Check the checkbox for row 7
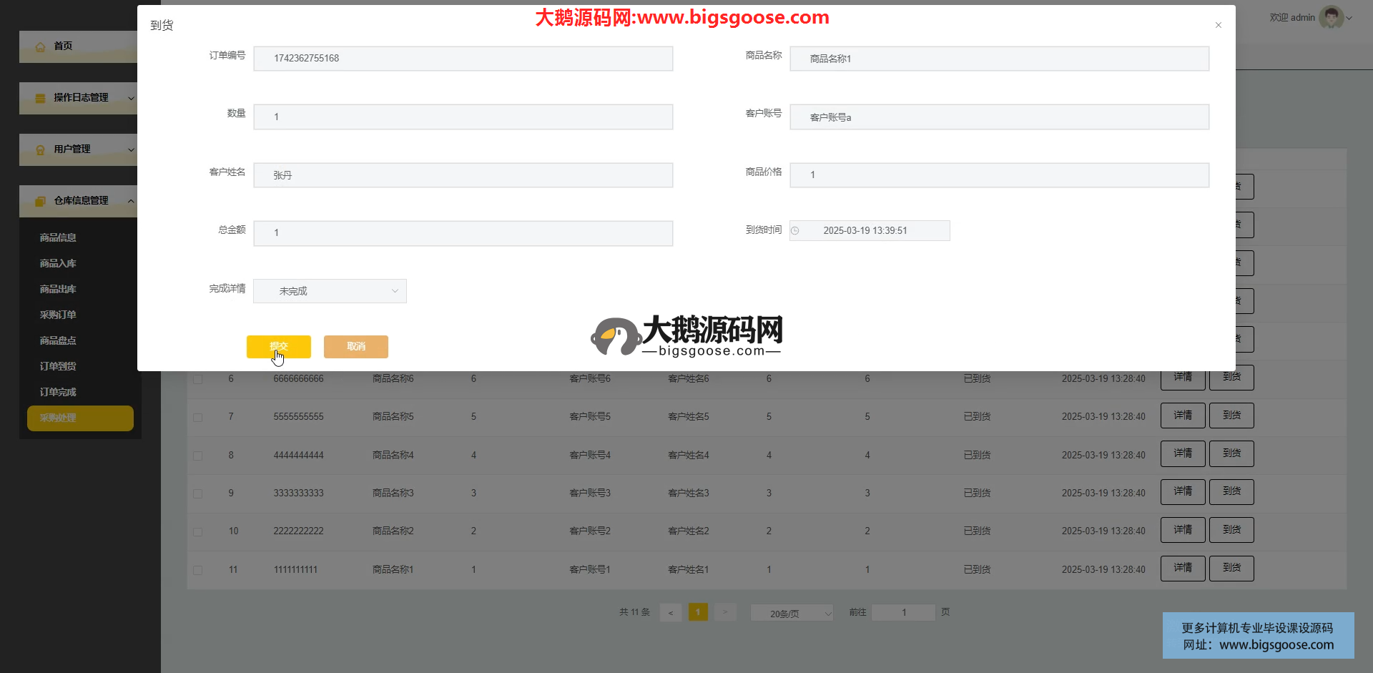Viewport: 1373px width, 673px height. pyautogui.click(x=198, y=418)
